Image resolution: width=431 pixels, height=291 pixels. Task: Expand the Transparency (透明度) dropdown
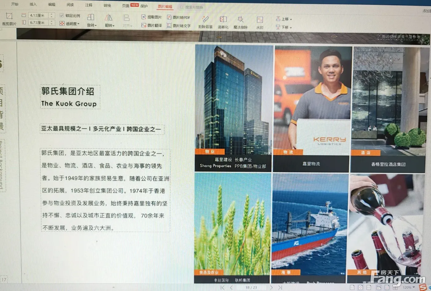coord(70,24)
